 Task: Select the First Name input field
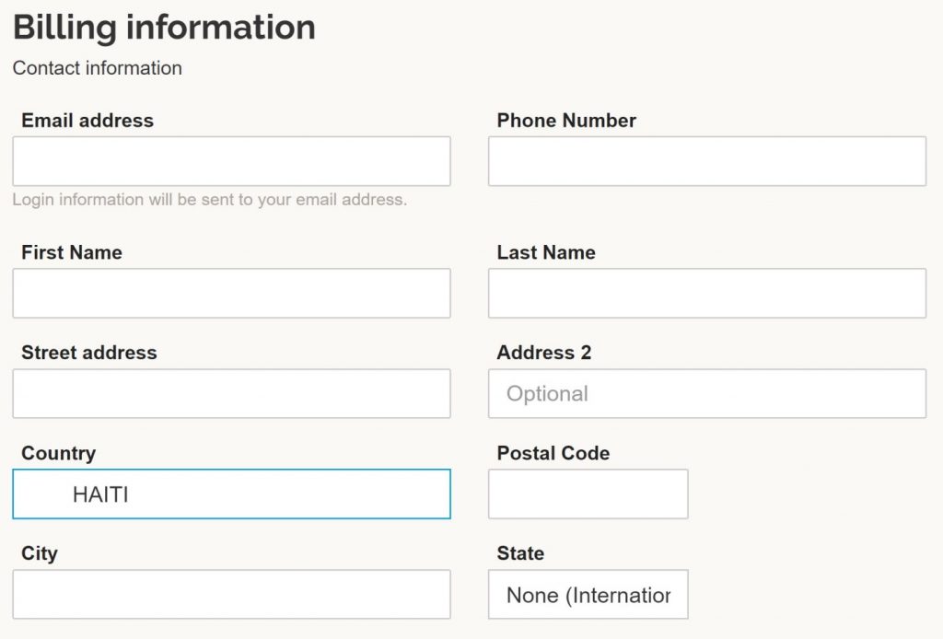click(231, 294)
